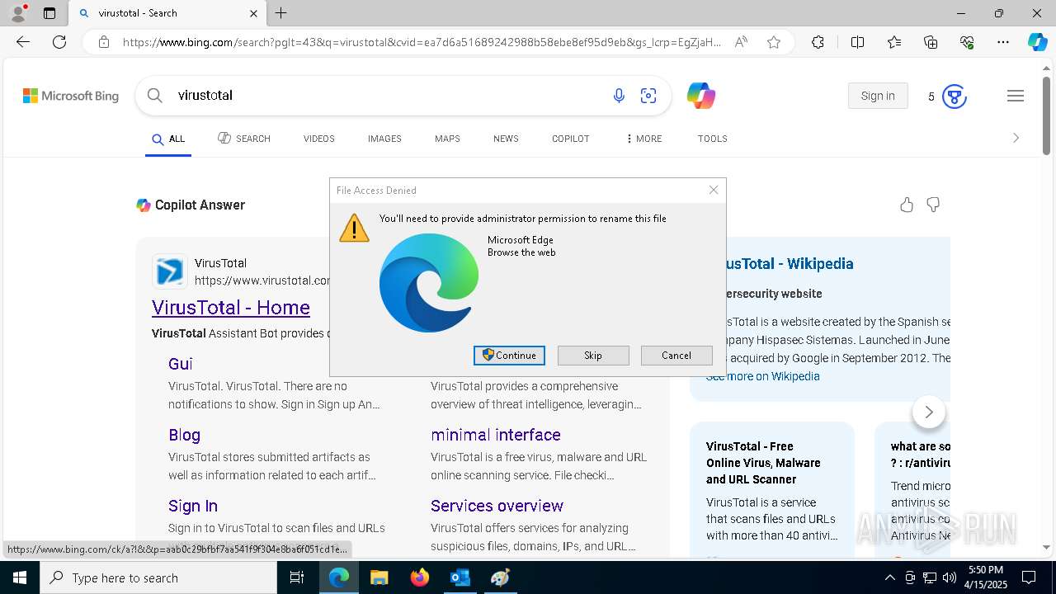Click Cancel in the dialog

coord(676,356)
